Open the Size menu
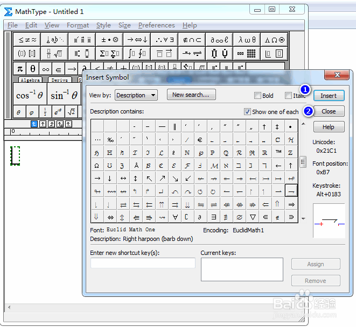 pyautogui.click(x=124, y=25)
